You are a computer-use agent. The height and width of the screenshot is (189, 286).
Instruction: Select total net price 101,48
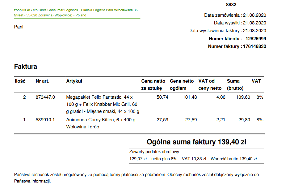click(190, 97)
